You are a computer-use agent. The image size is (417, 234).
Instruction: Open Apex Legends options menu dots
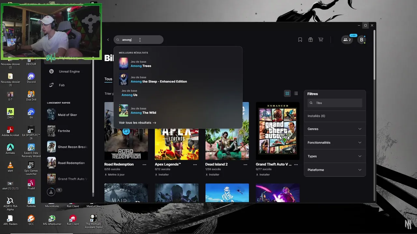(195, 164)
